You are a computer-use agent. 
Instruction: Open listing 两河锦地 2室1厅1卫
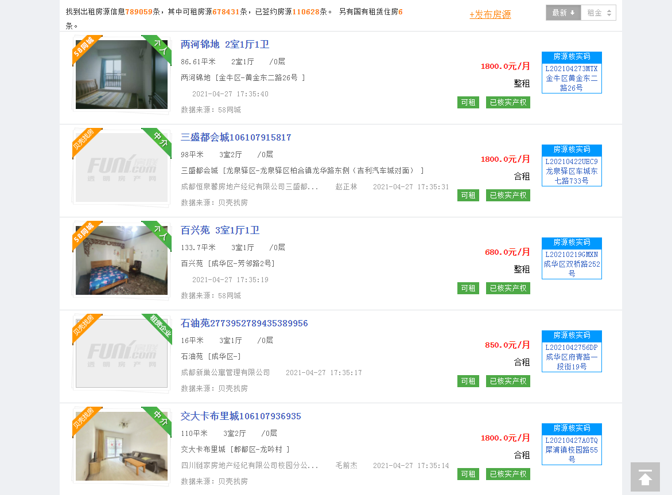[224, 45]
